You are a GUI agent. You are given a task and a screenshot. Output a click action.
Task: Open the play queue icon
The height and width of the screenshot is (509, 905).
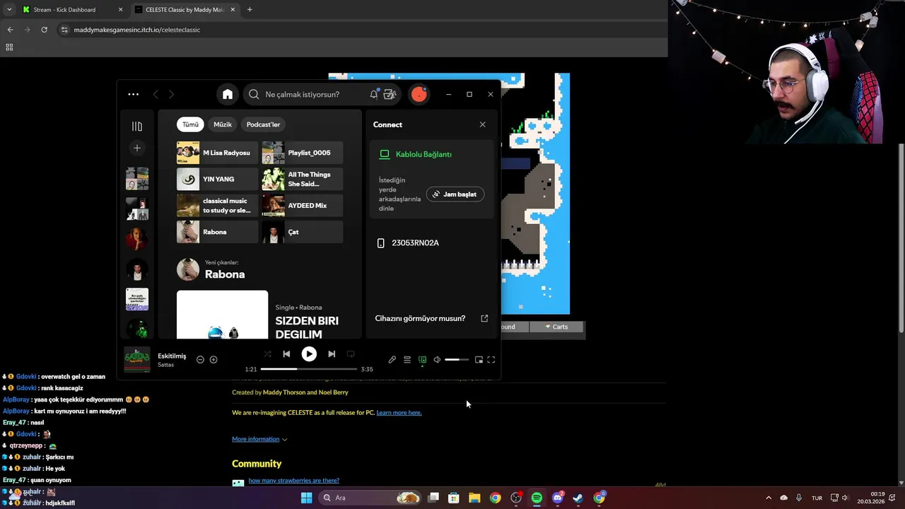(x=407, y=360)
